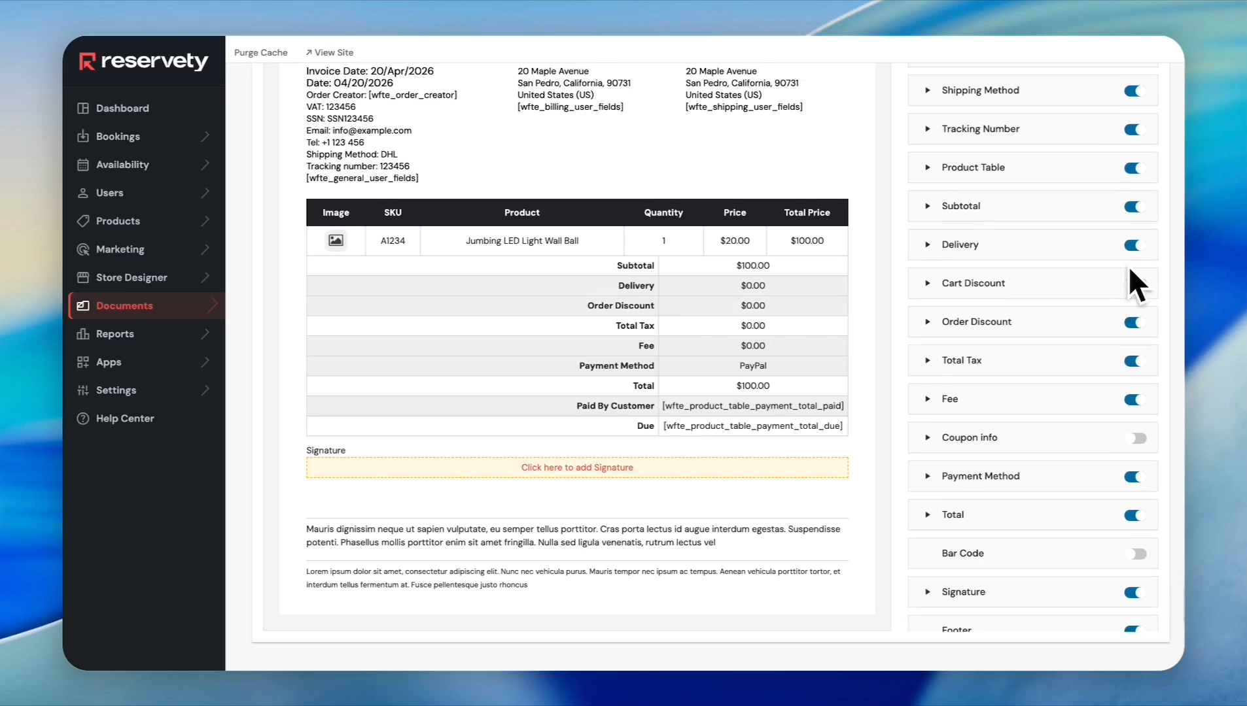Open the Settings menu item
This screenshot has height=706, width=1247.
[116, 390]
